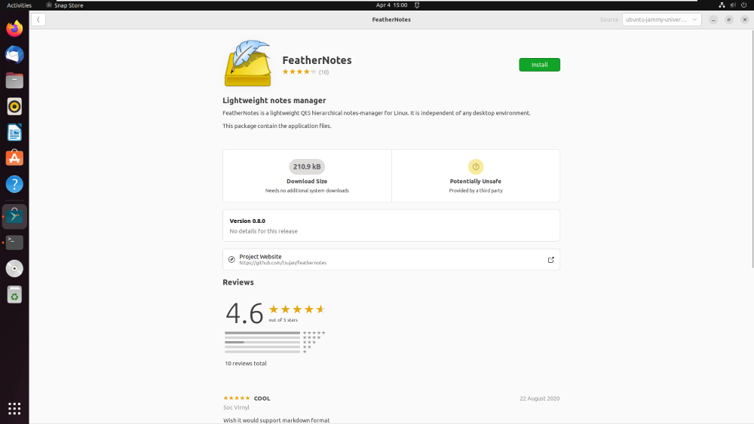Close the Snap Store window
This screenshot has height=424, width=754.
pos(744,20)
